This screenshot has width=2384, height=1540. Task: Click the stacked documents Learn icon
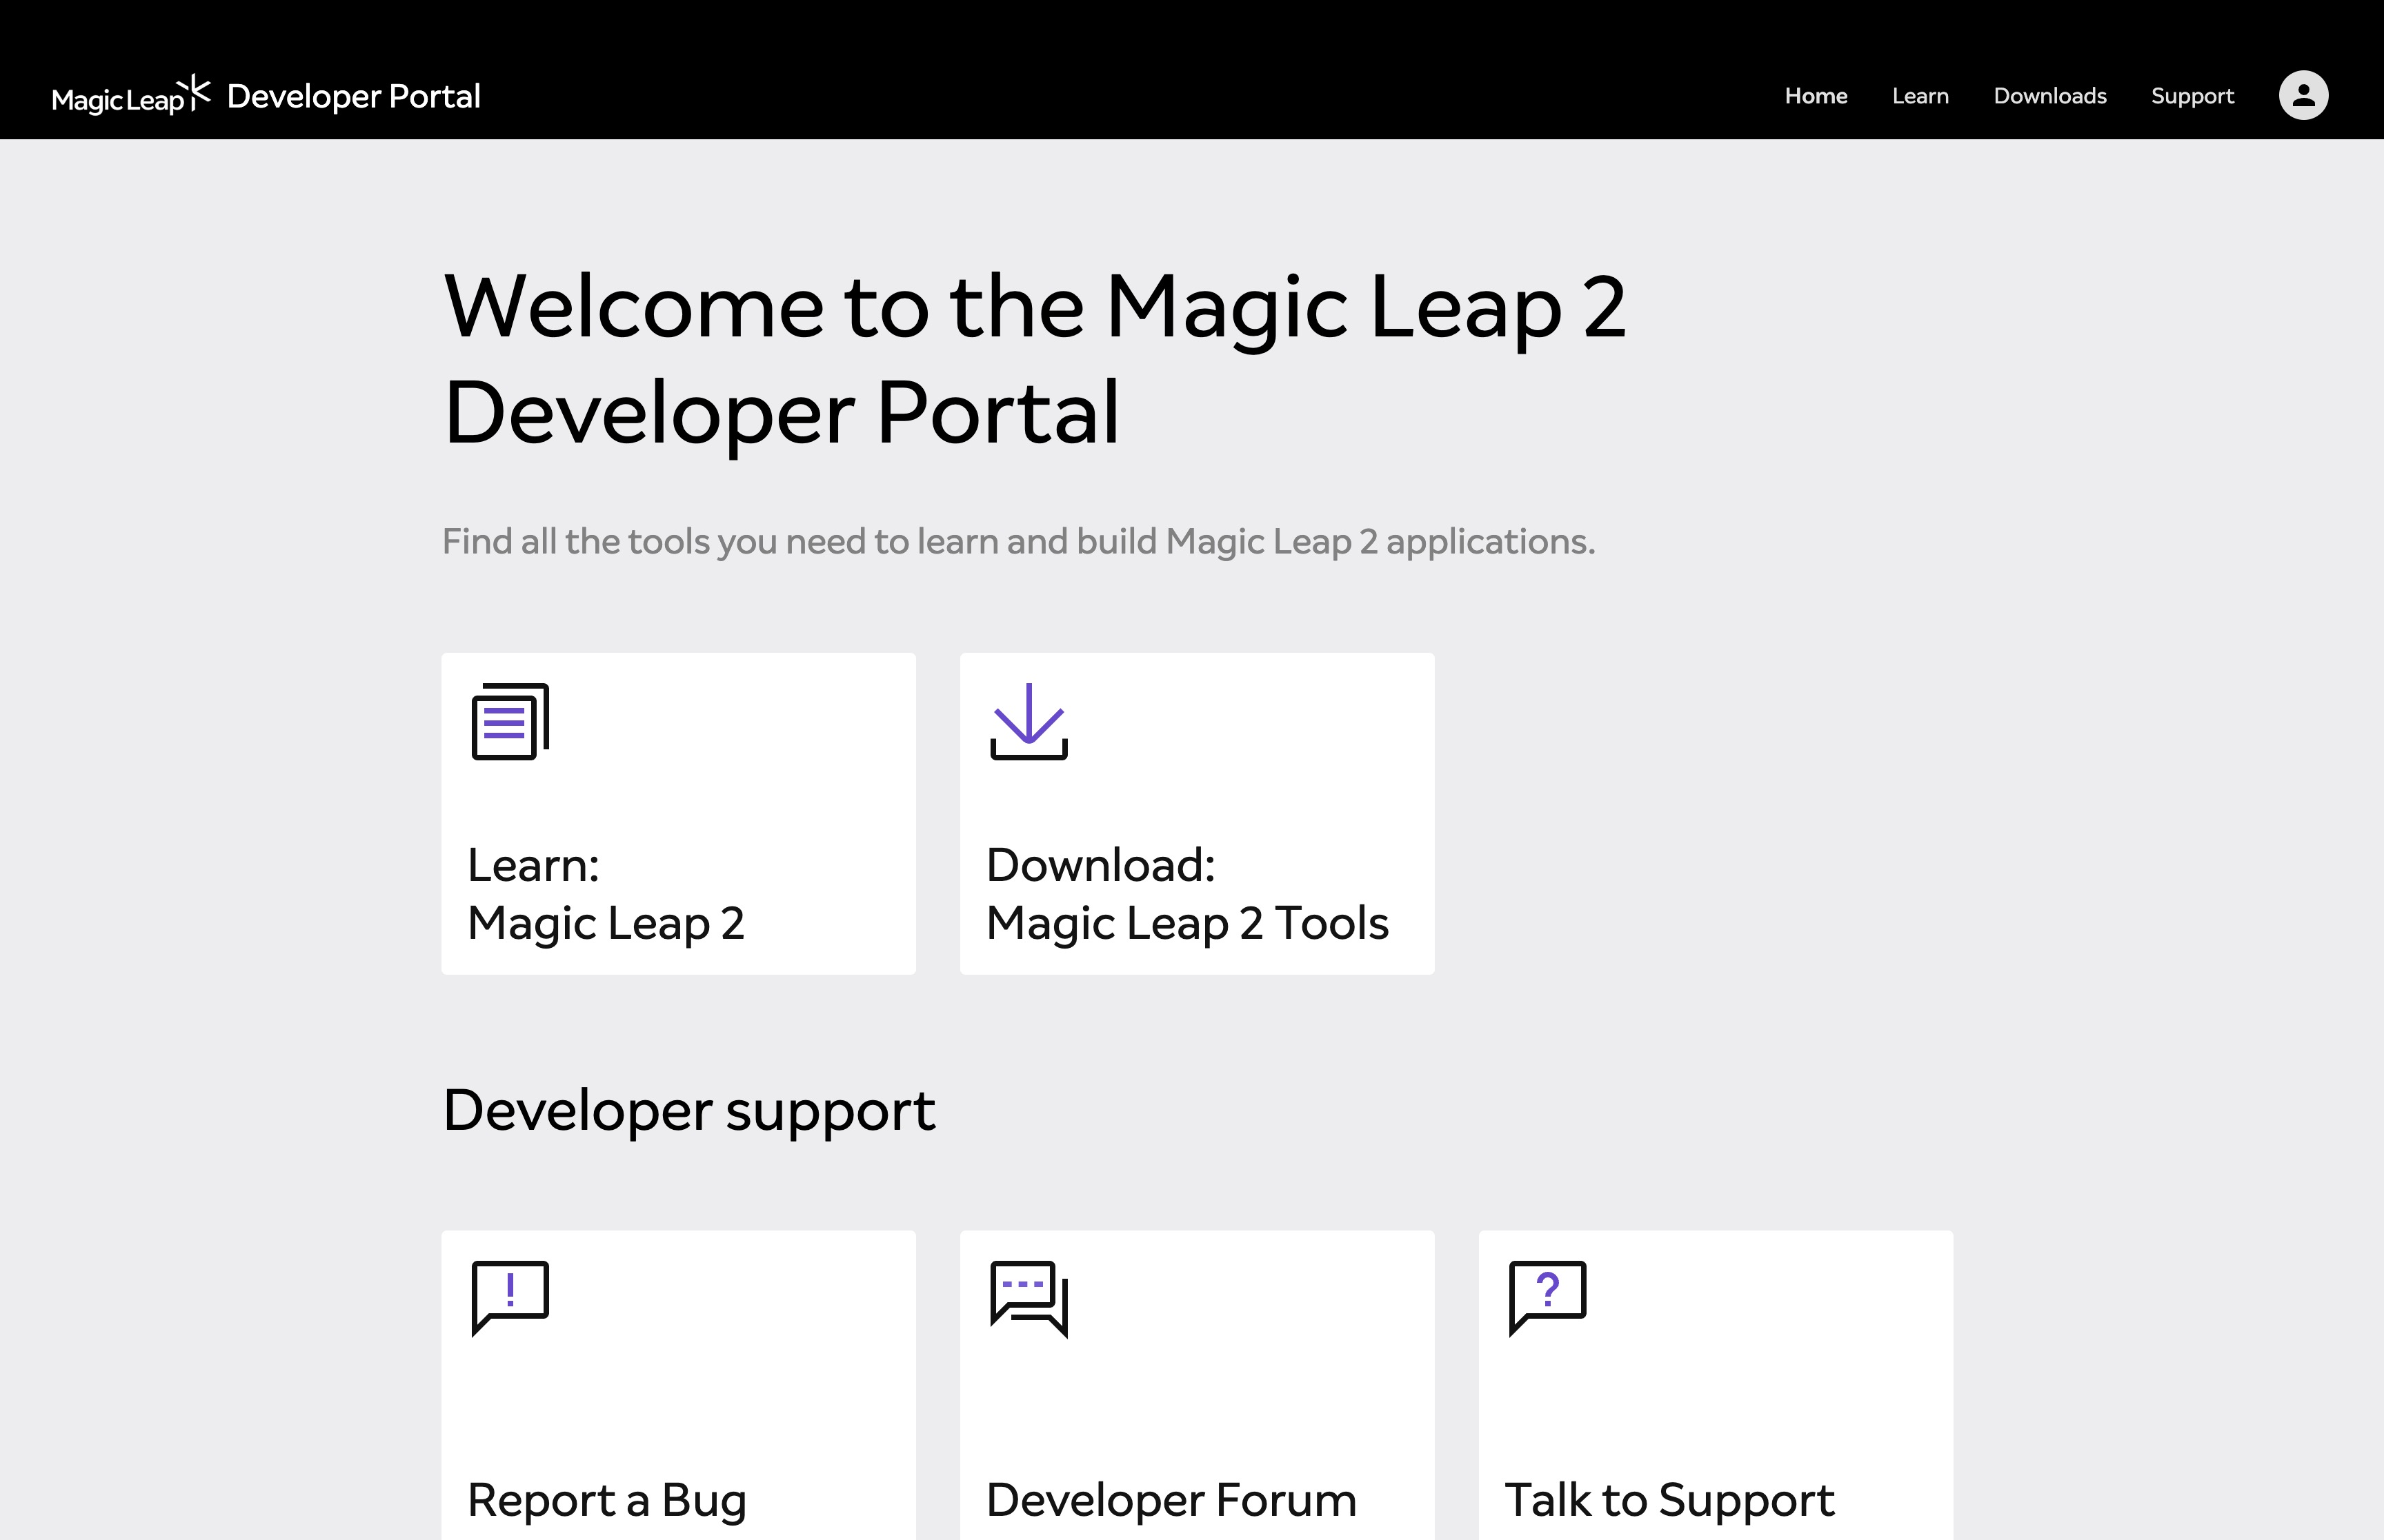510,721
